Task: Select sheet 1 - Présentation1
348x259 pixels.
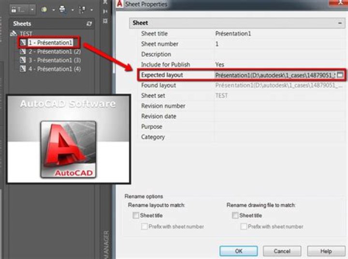Action: tap(50, 43)
